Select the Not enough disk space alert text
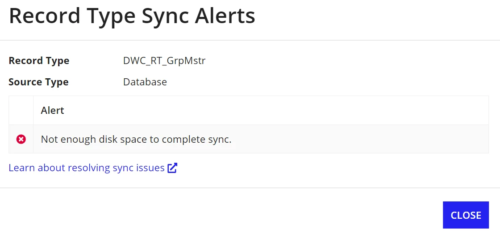The width and height of the screenshot is (500, 233). point(136,139)
